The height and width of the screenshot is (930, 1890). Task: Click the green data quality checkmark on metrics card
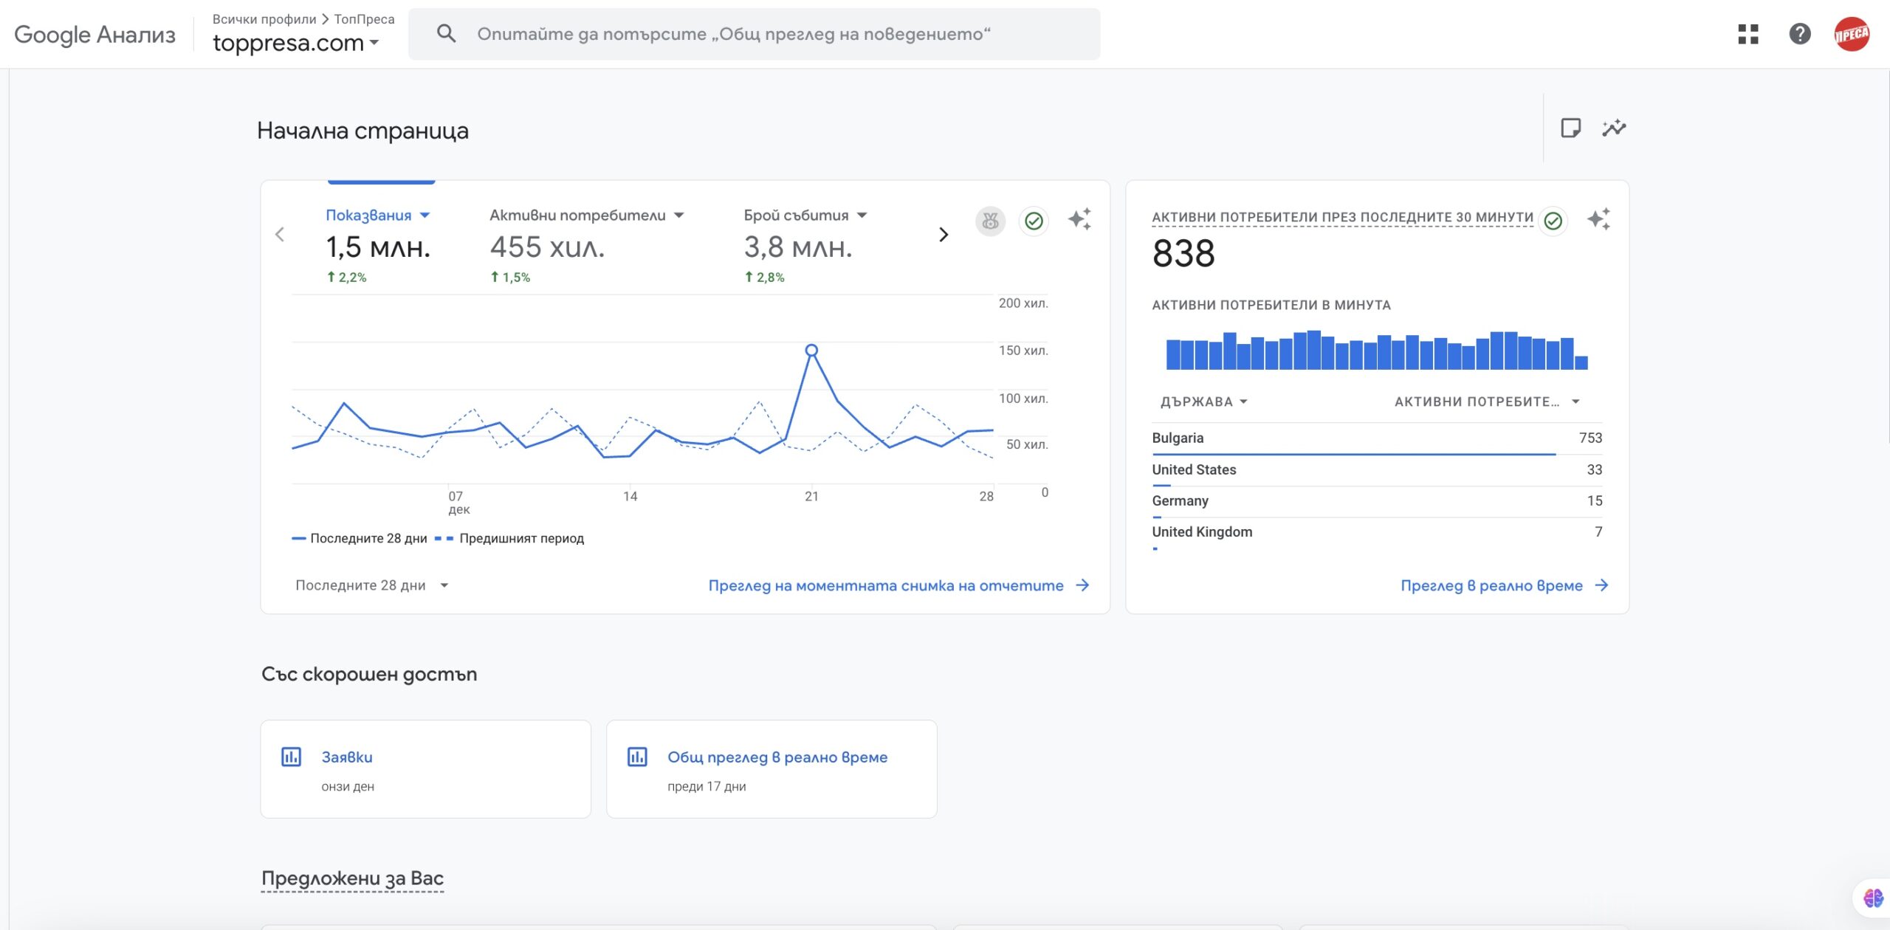coord(1034,221)
